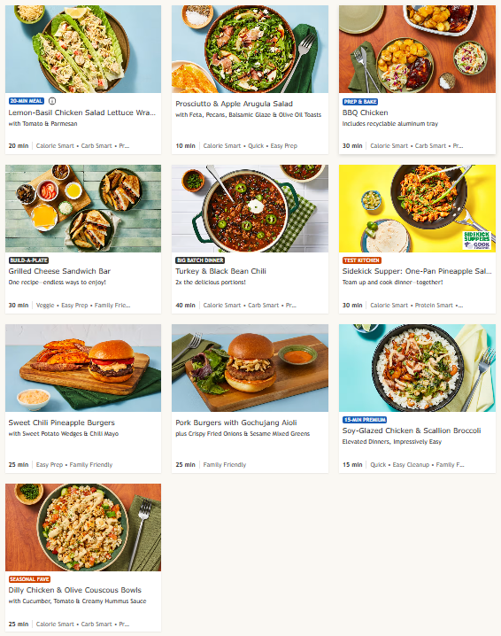This screenshot has height=636, width=501.
Task: Select the BBQ Chicken recipe title
Action: pyautogui.click(x=366, y=112)
